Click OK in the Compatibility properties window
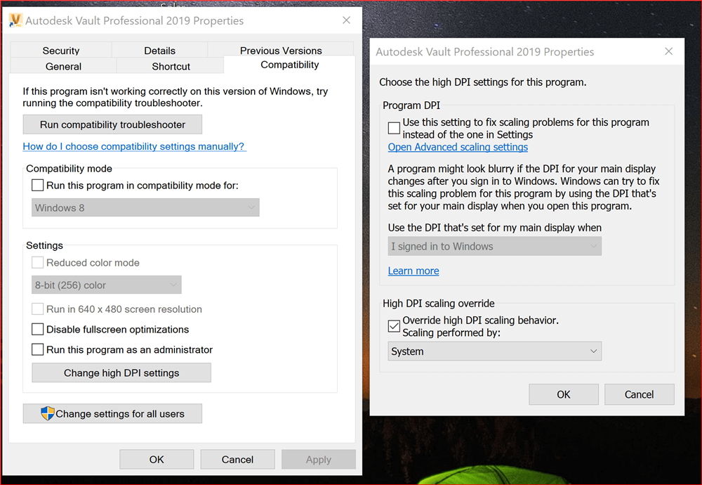 point(157,459)
